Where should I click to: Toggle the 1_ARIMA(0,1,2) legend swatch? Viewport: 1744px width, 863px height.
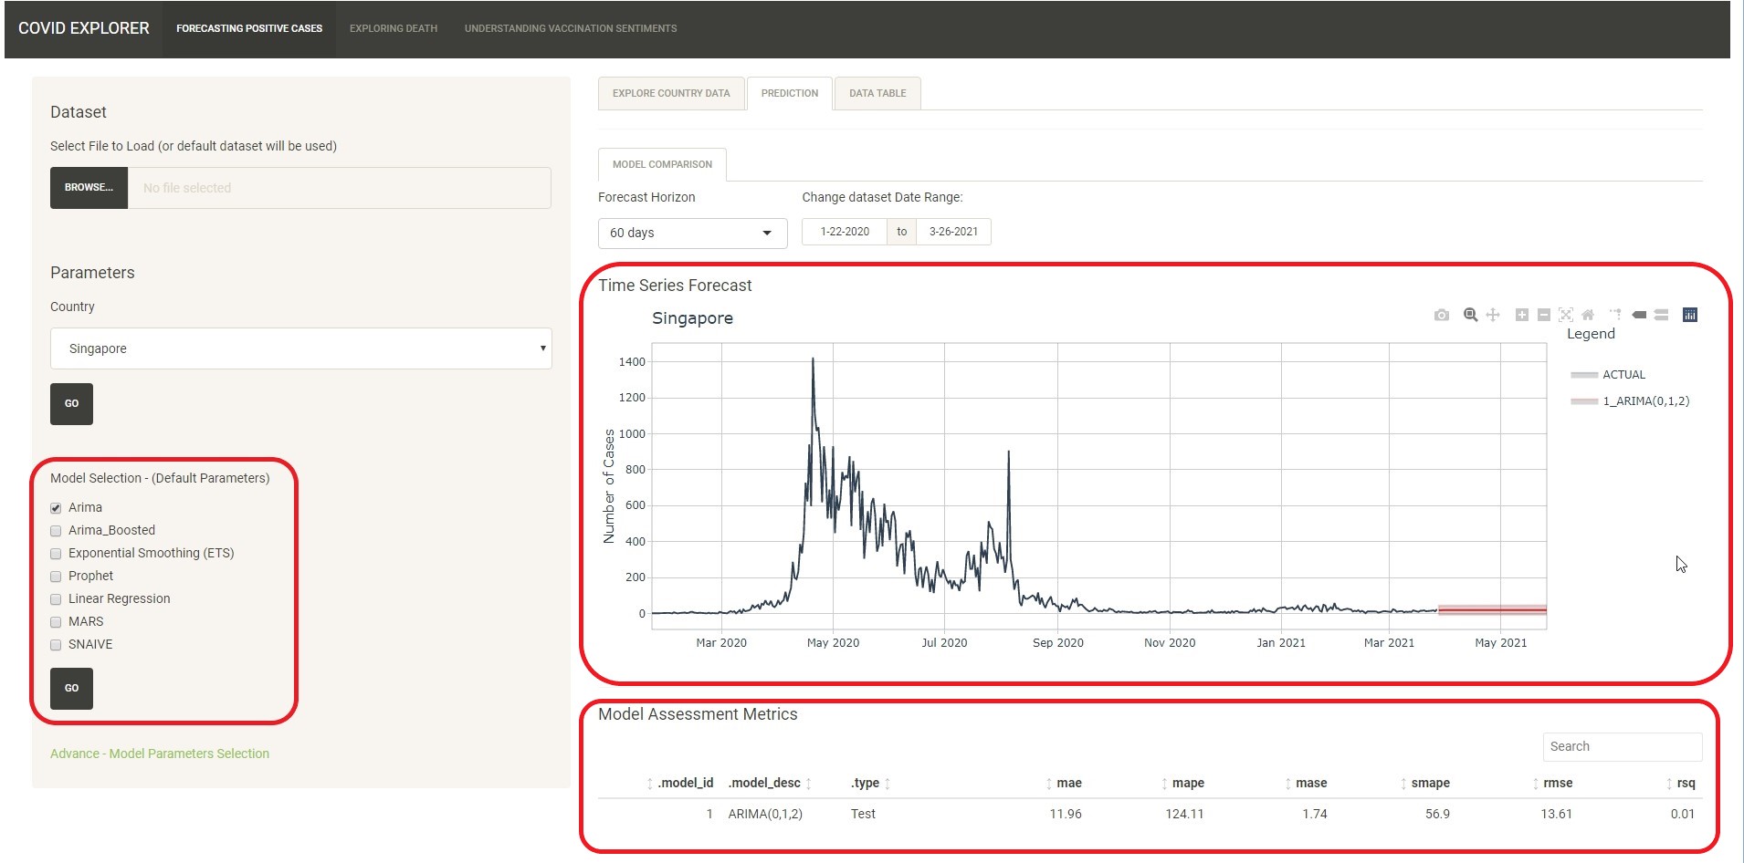click(1584, 401)
